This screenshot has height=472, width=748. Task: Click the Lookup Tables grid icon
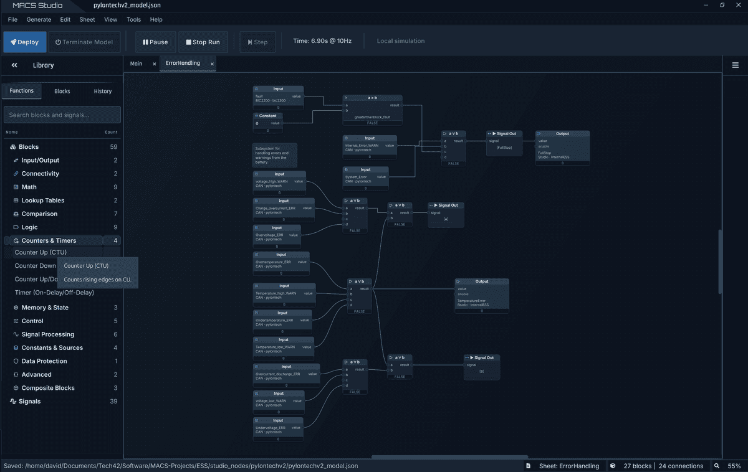click(16, 201)
